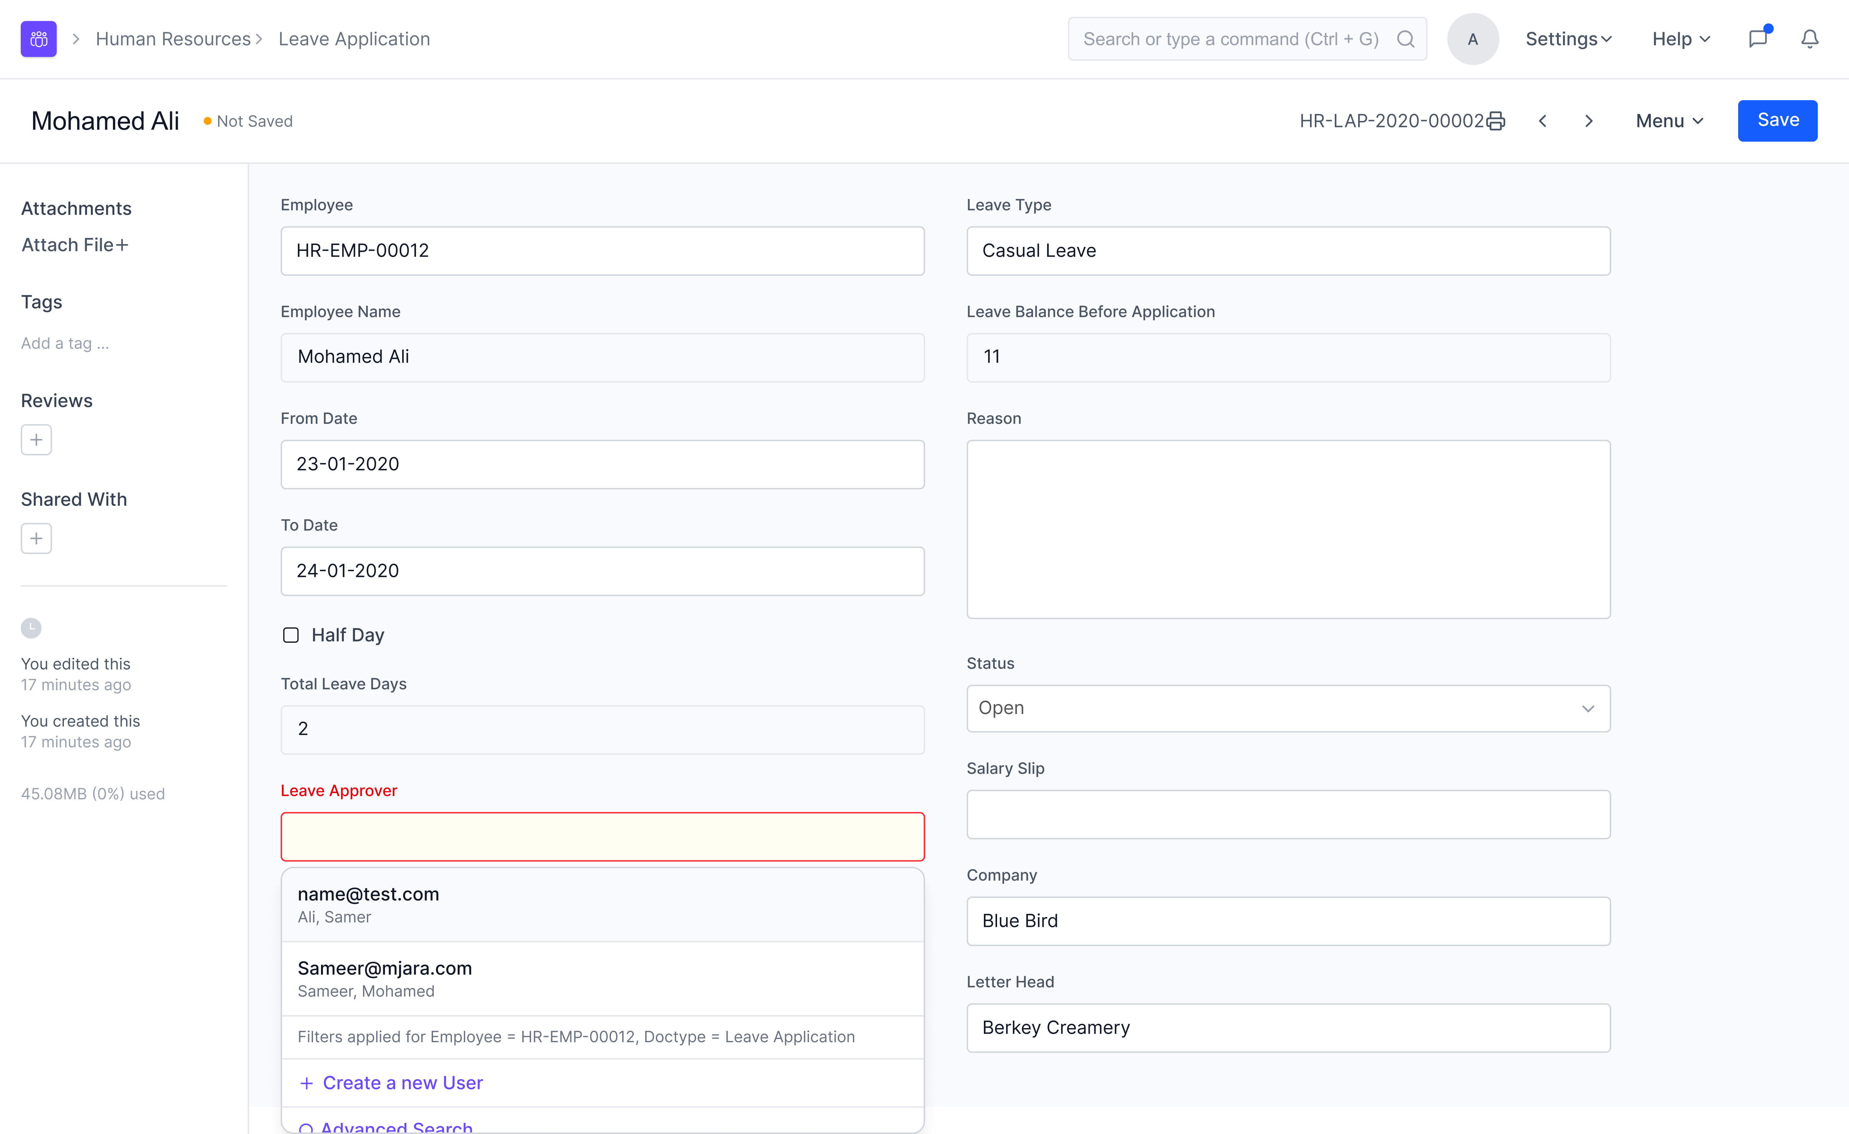Screen dimensions: 1849x1134
Task: Click Create a new User link
Action: coord(402,1082)
